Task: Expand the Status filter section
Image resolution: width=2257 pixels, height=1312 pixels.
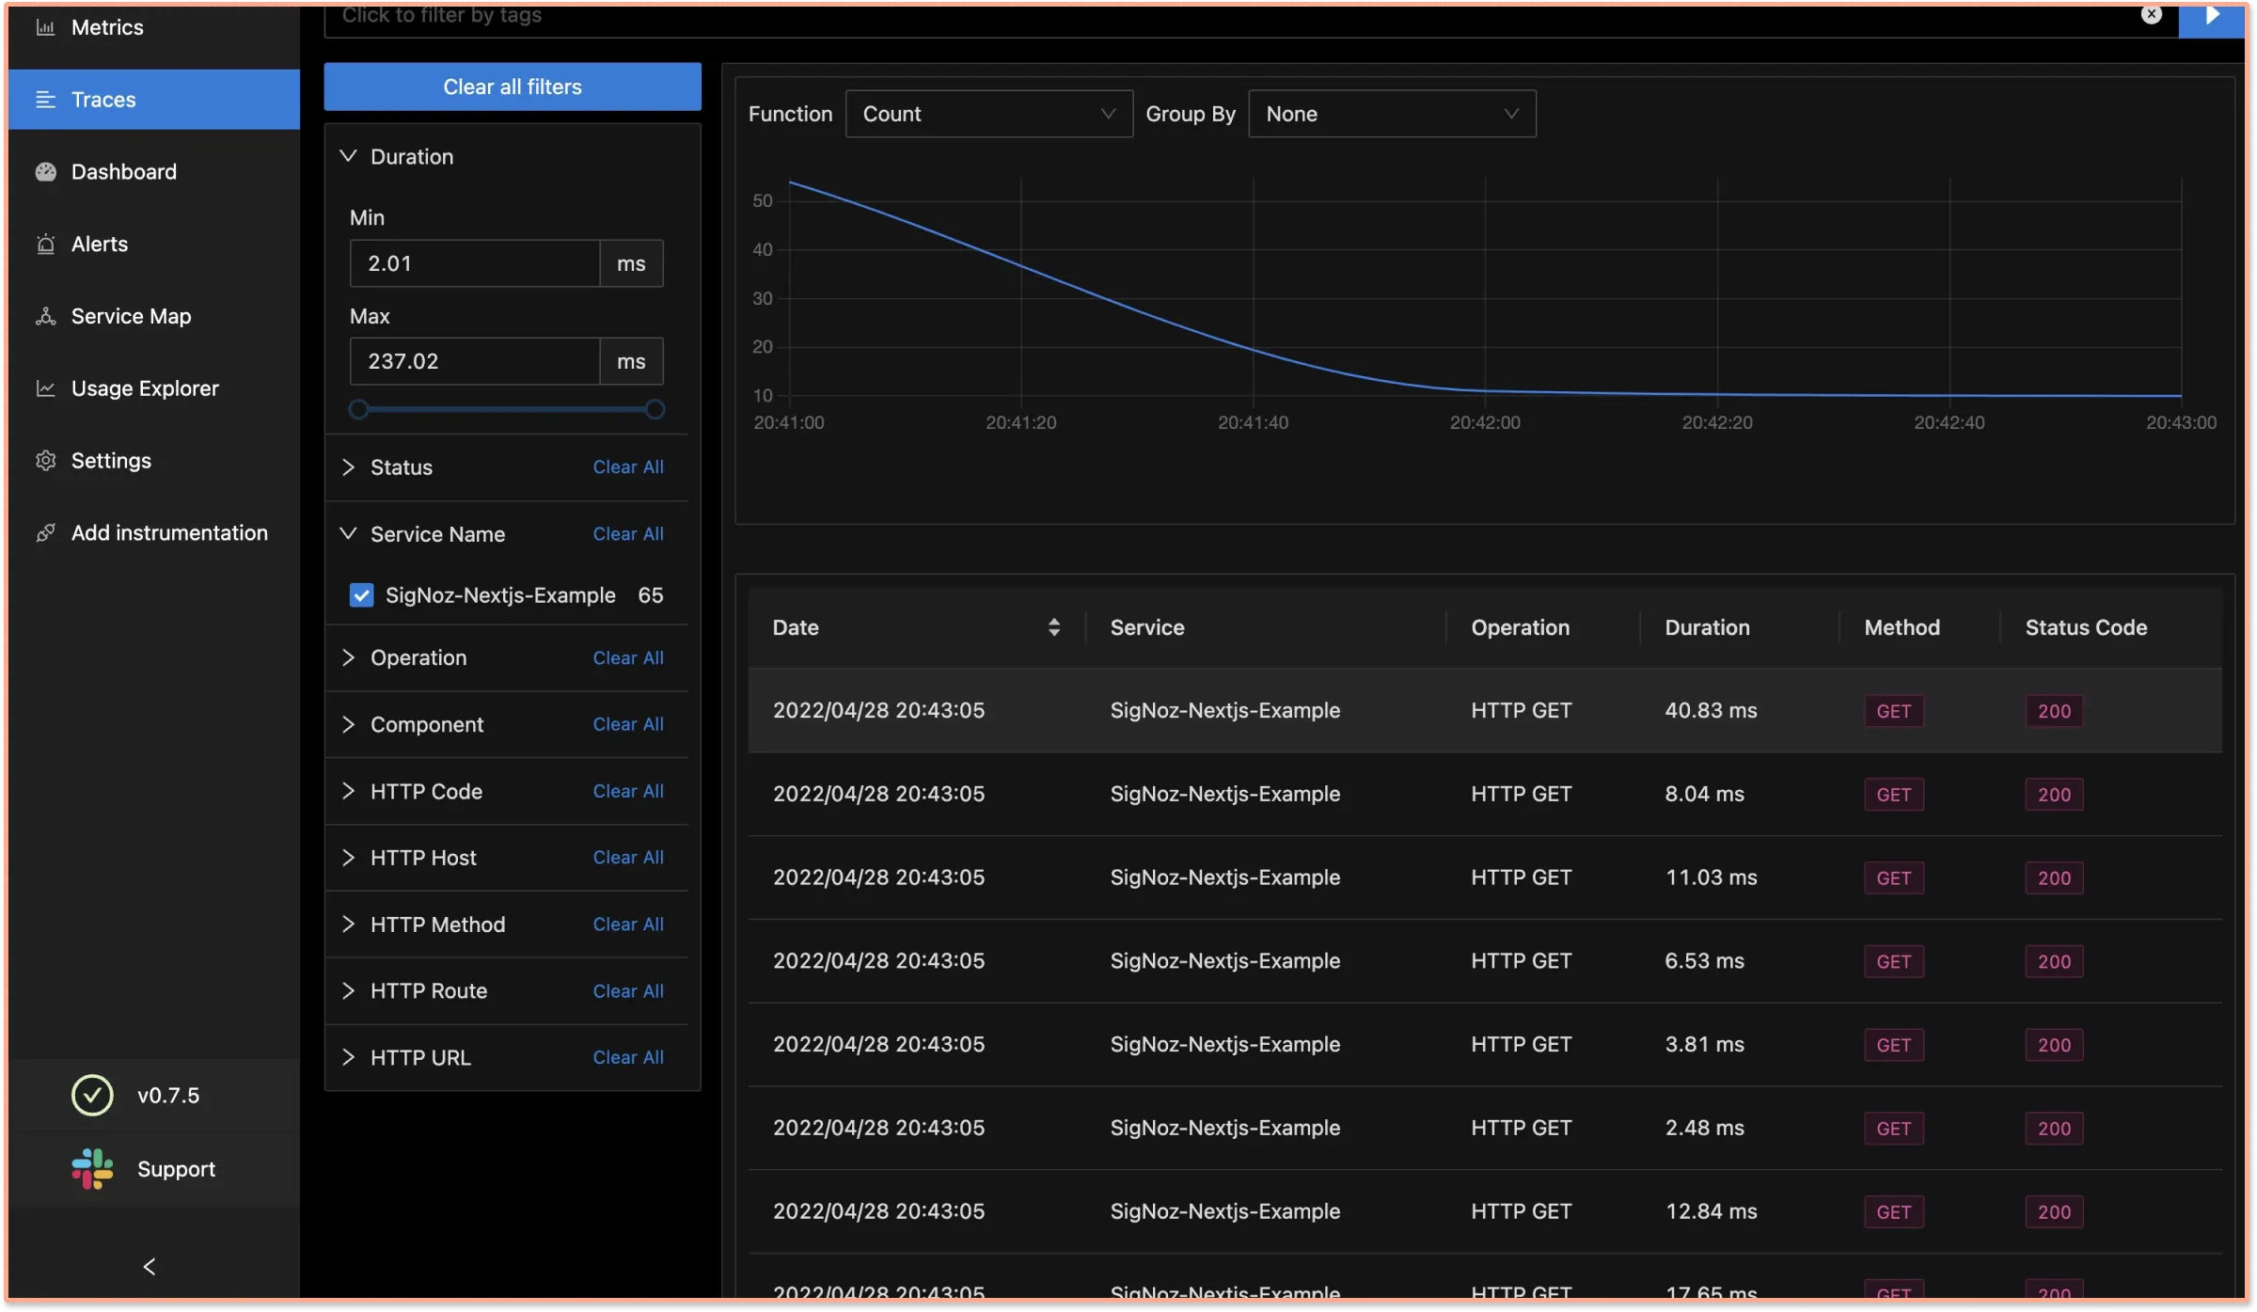Action: click(x=348, y=467)
